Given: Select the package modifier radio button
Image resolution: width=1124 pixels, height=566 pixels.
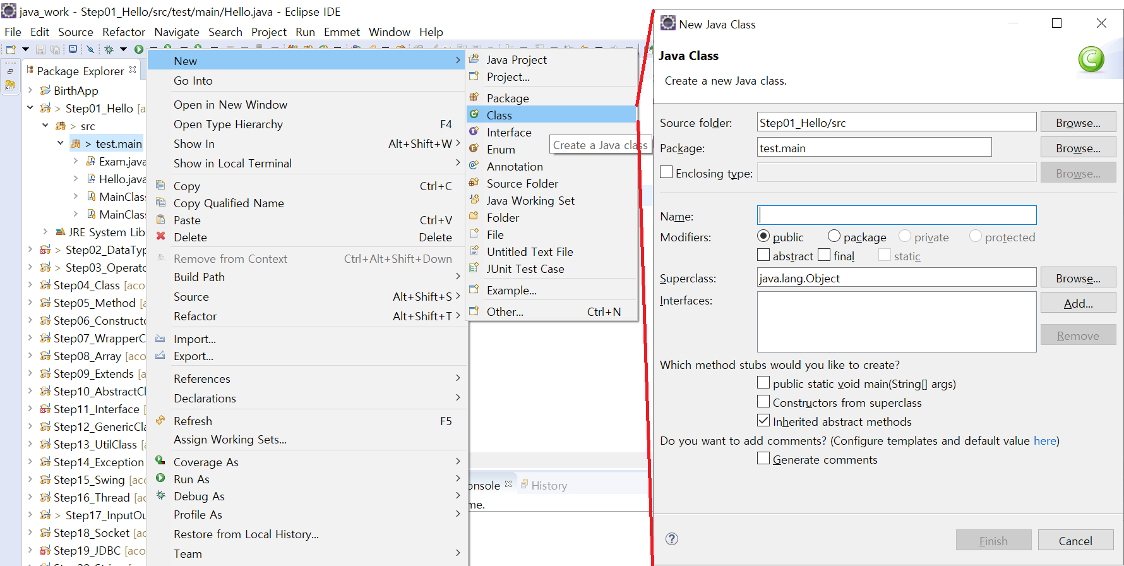Looking at the screenshot, I should (x=834, y=236).
